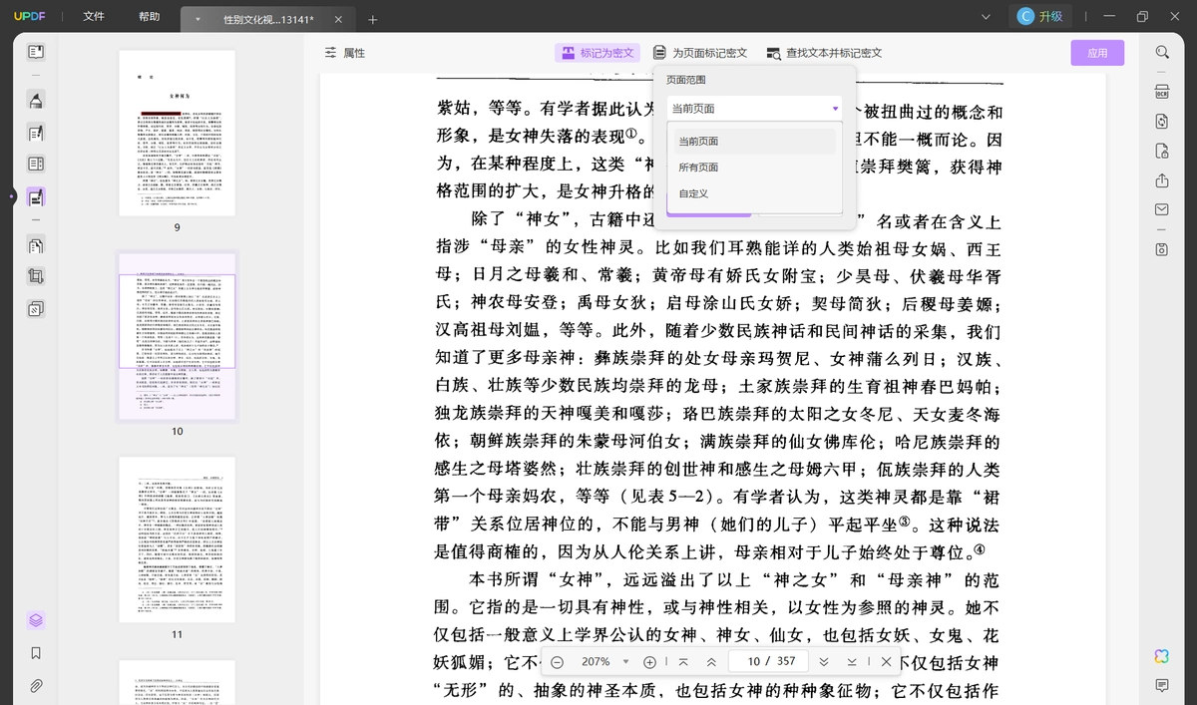1197x705 pixels.
Task: Close the current document tab
Action: [338, 19]
